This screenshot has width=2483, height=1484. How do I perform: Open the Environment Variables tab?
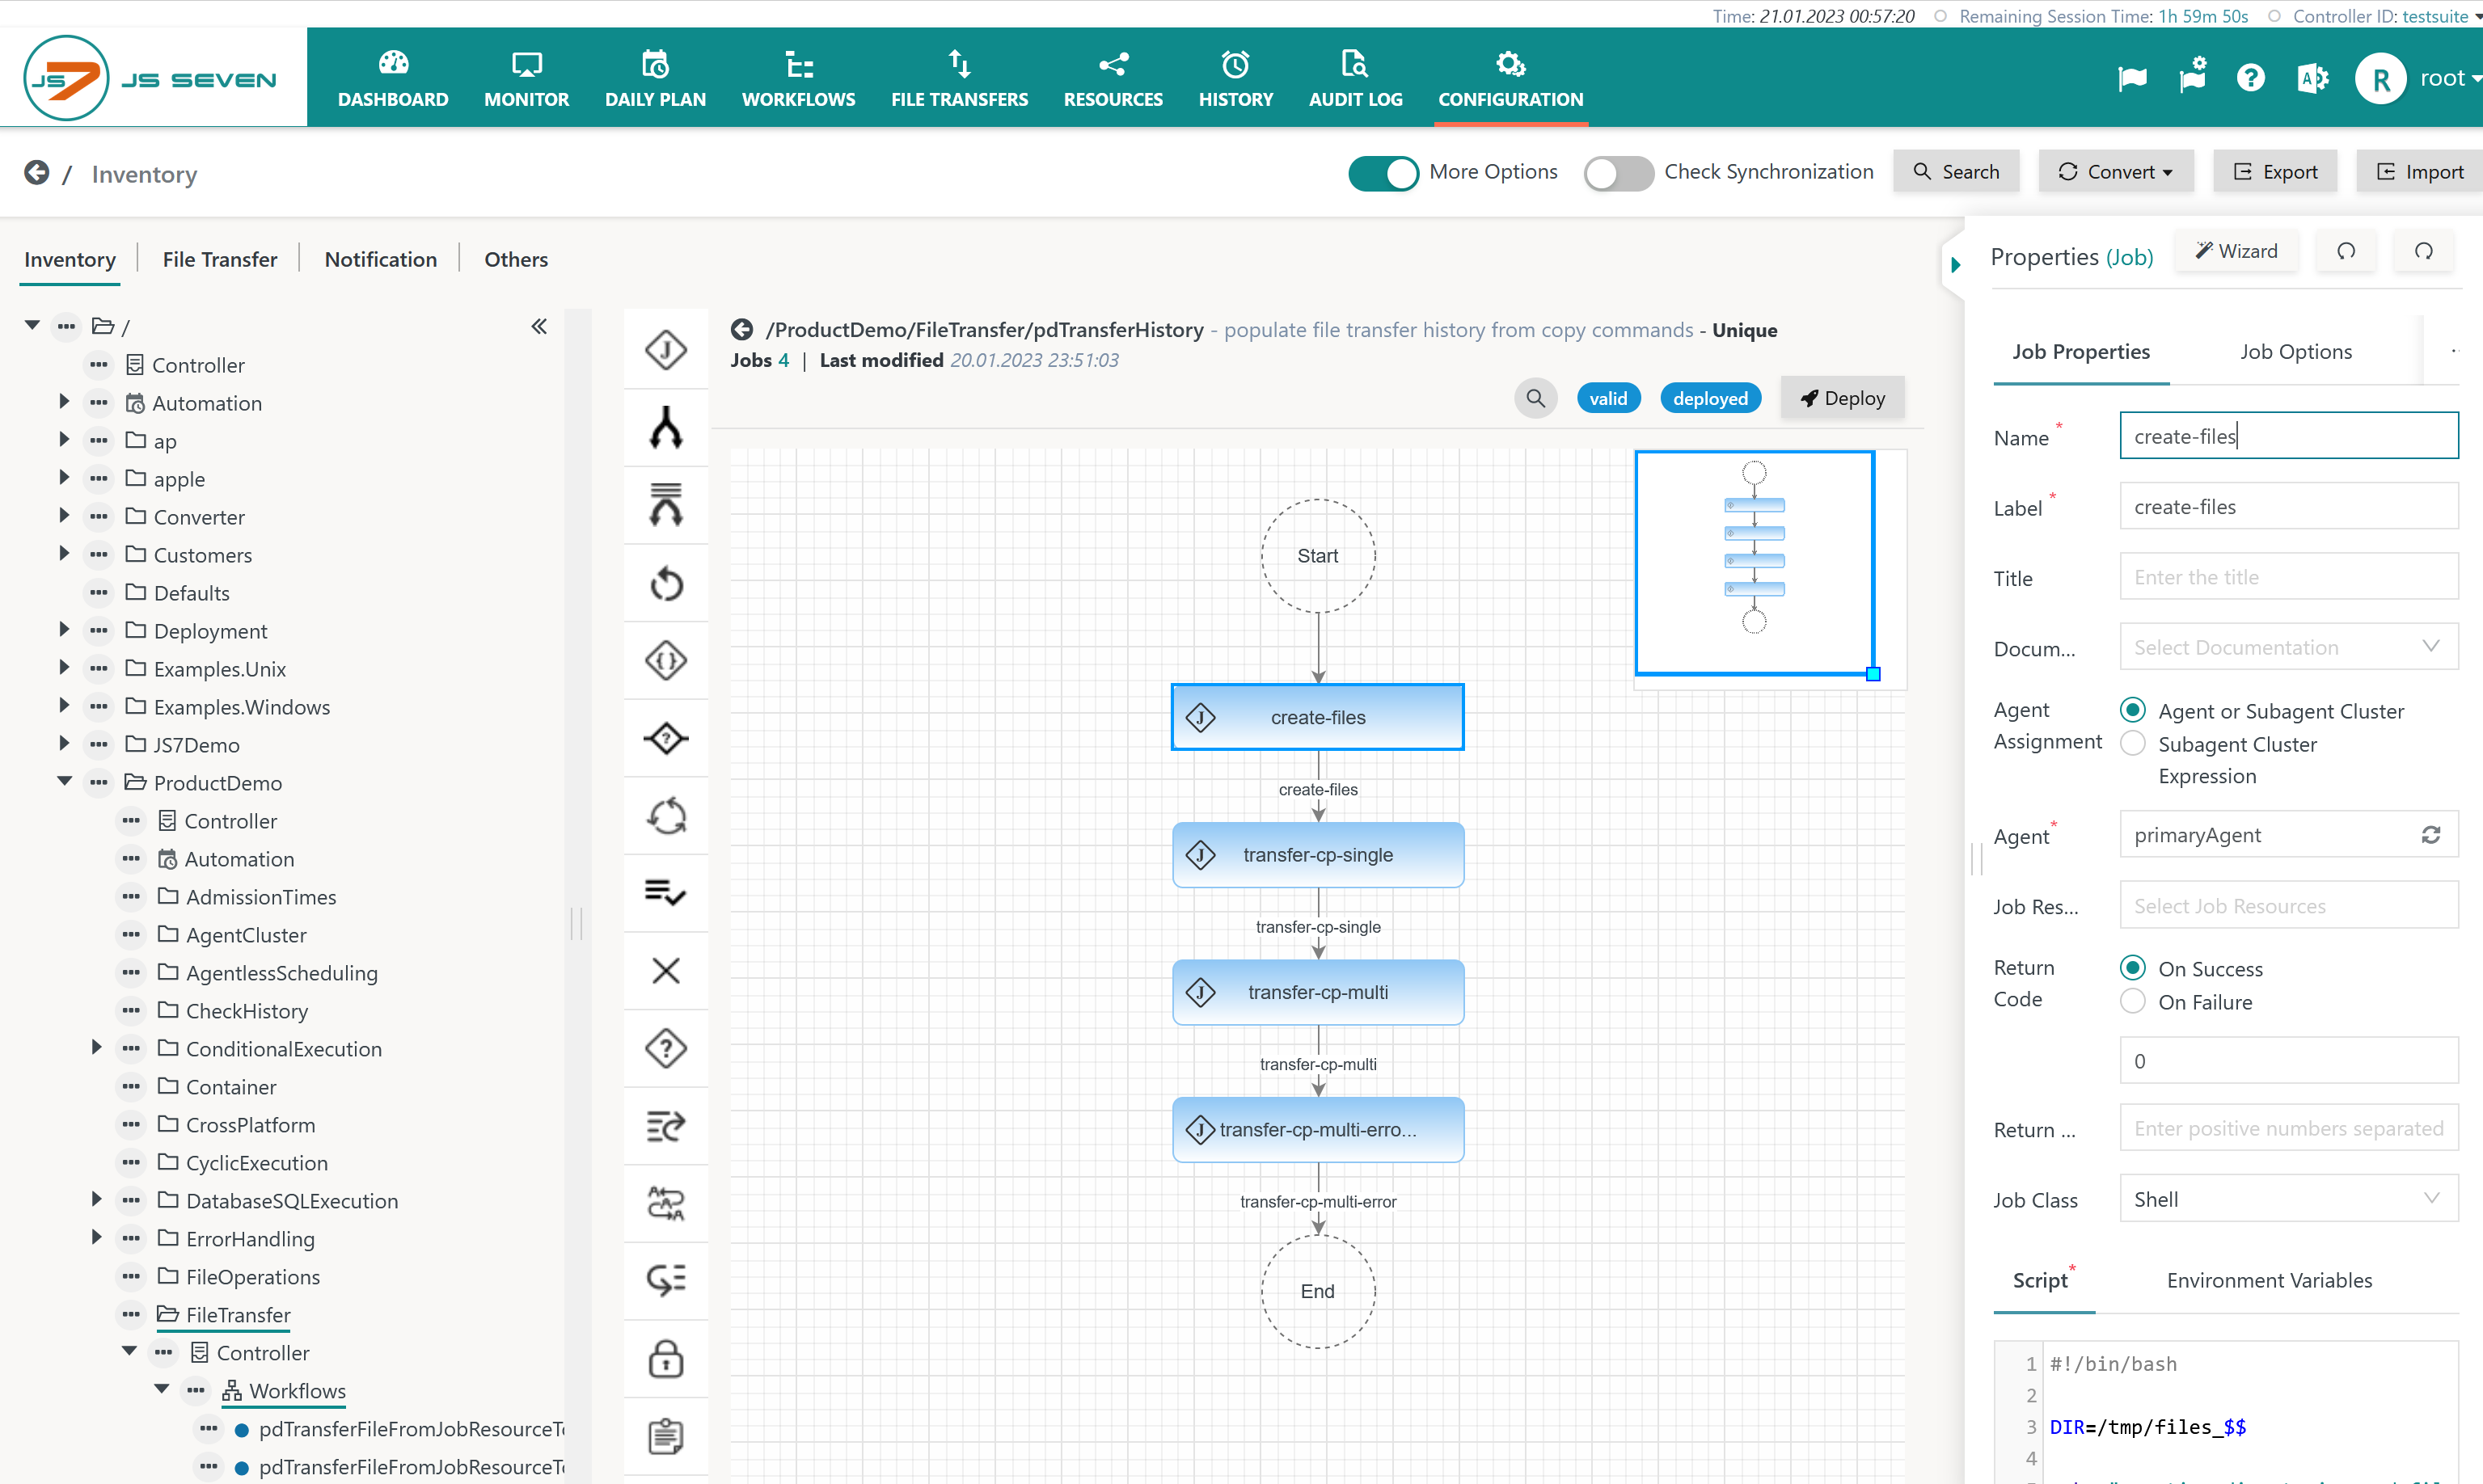point(2269,1280)
